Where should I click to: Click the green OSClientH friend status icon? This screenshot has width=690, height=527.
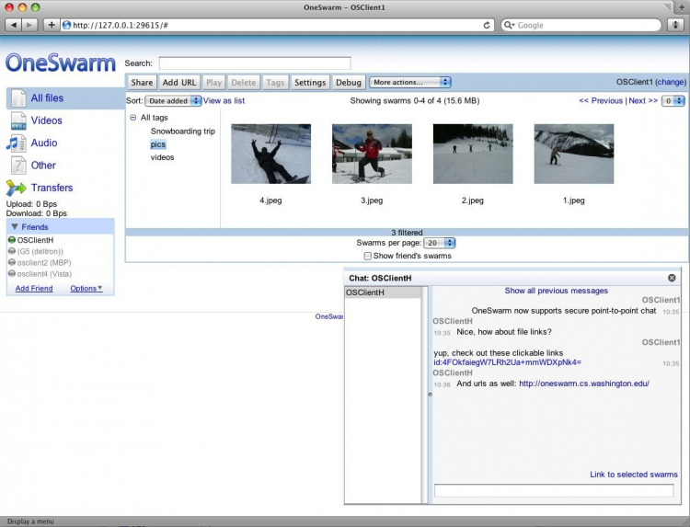pos(12,240)
